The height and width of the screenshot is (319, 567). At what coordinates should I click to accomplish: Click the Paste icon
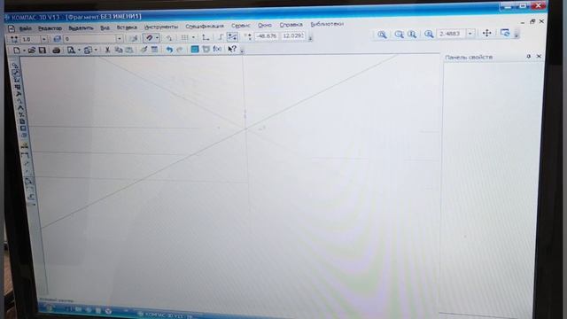pyautogui.click(x=129, y=50)
